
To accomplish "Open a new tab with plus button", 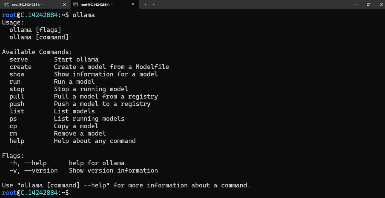I will tap(145, 4).
